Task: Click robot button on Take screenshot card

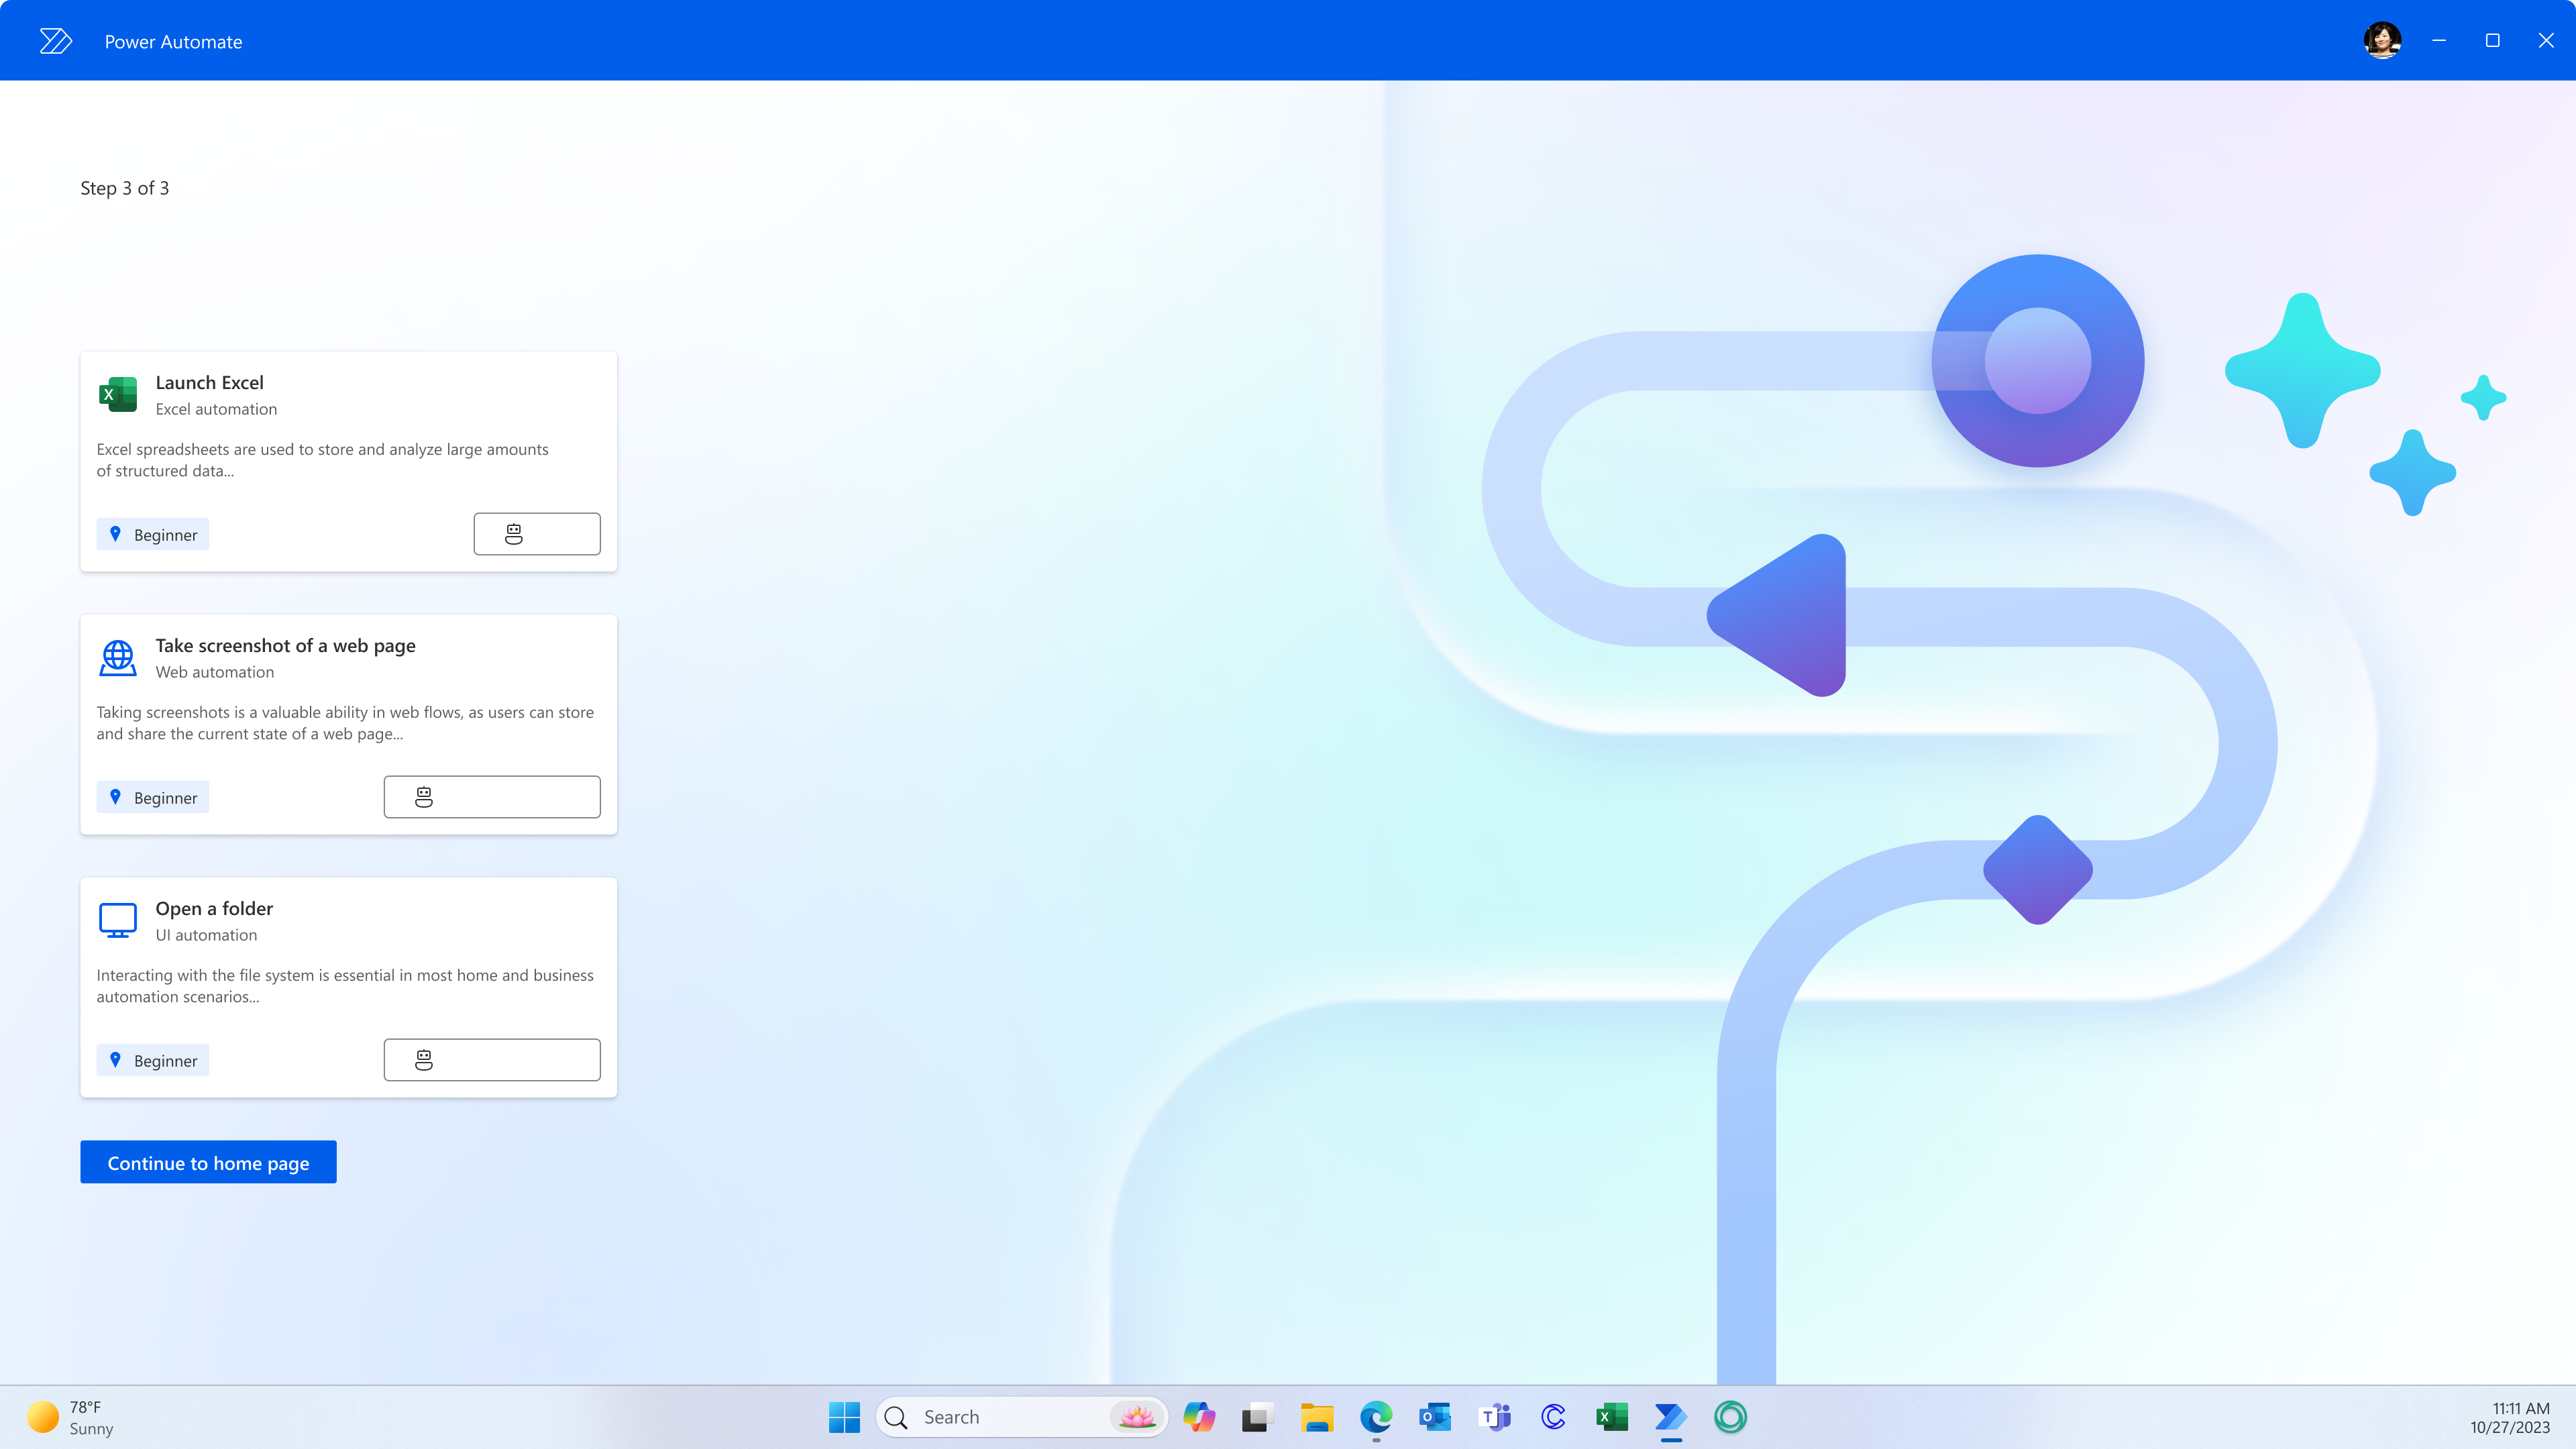Action: click(492, 797)
